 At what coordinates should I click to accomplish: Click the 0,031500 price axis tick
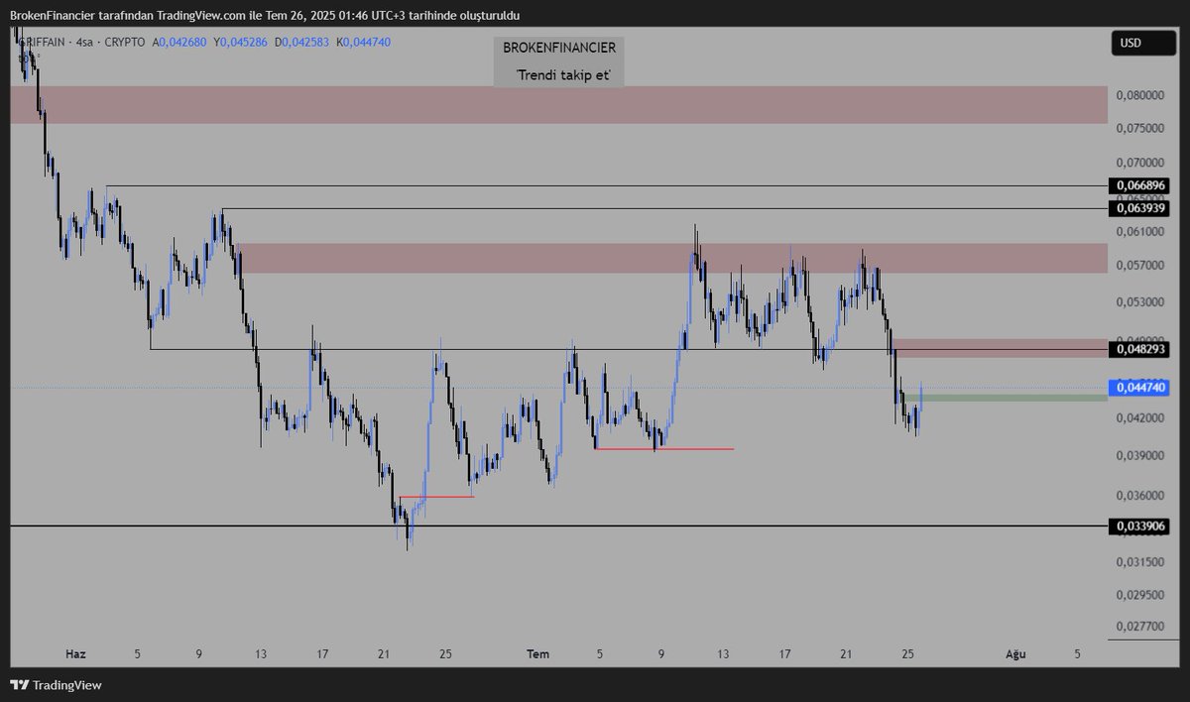(1140, 562)
